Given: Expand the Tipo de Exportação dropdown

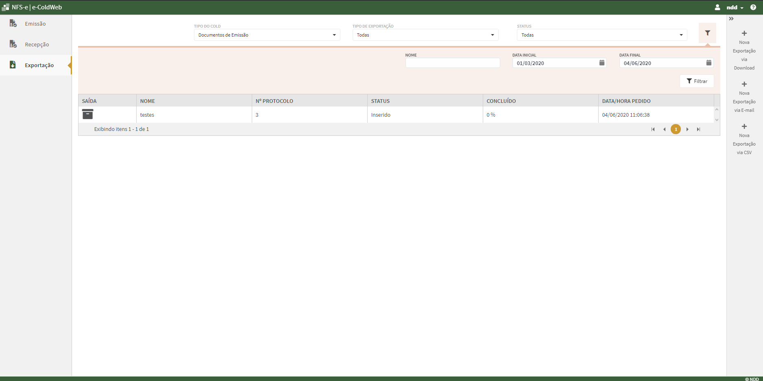Looking at the screenshot, I should pos(425,35).
